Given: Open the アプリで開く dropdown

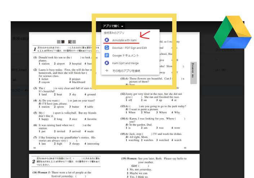Looking at the screenshot, I should pos(113,26).
